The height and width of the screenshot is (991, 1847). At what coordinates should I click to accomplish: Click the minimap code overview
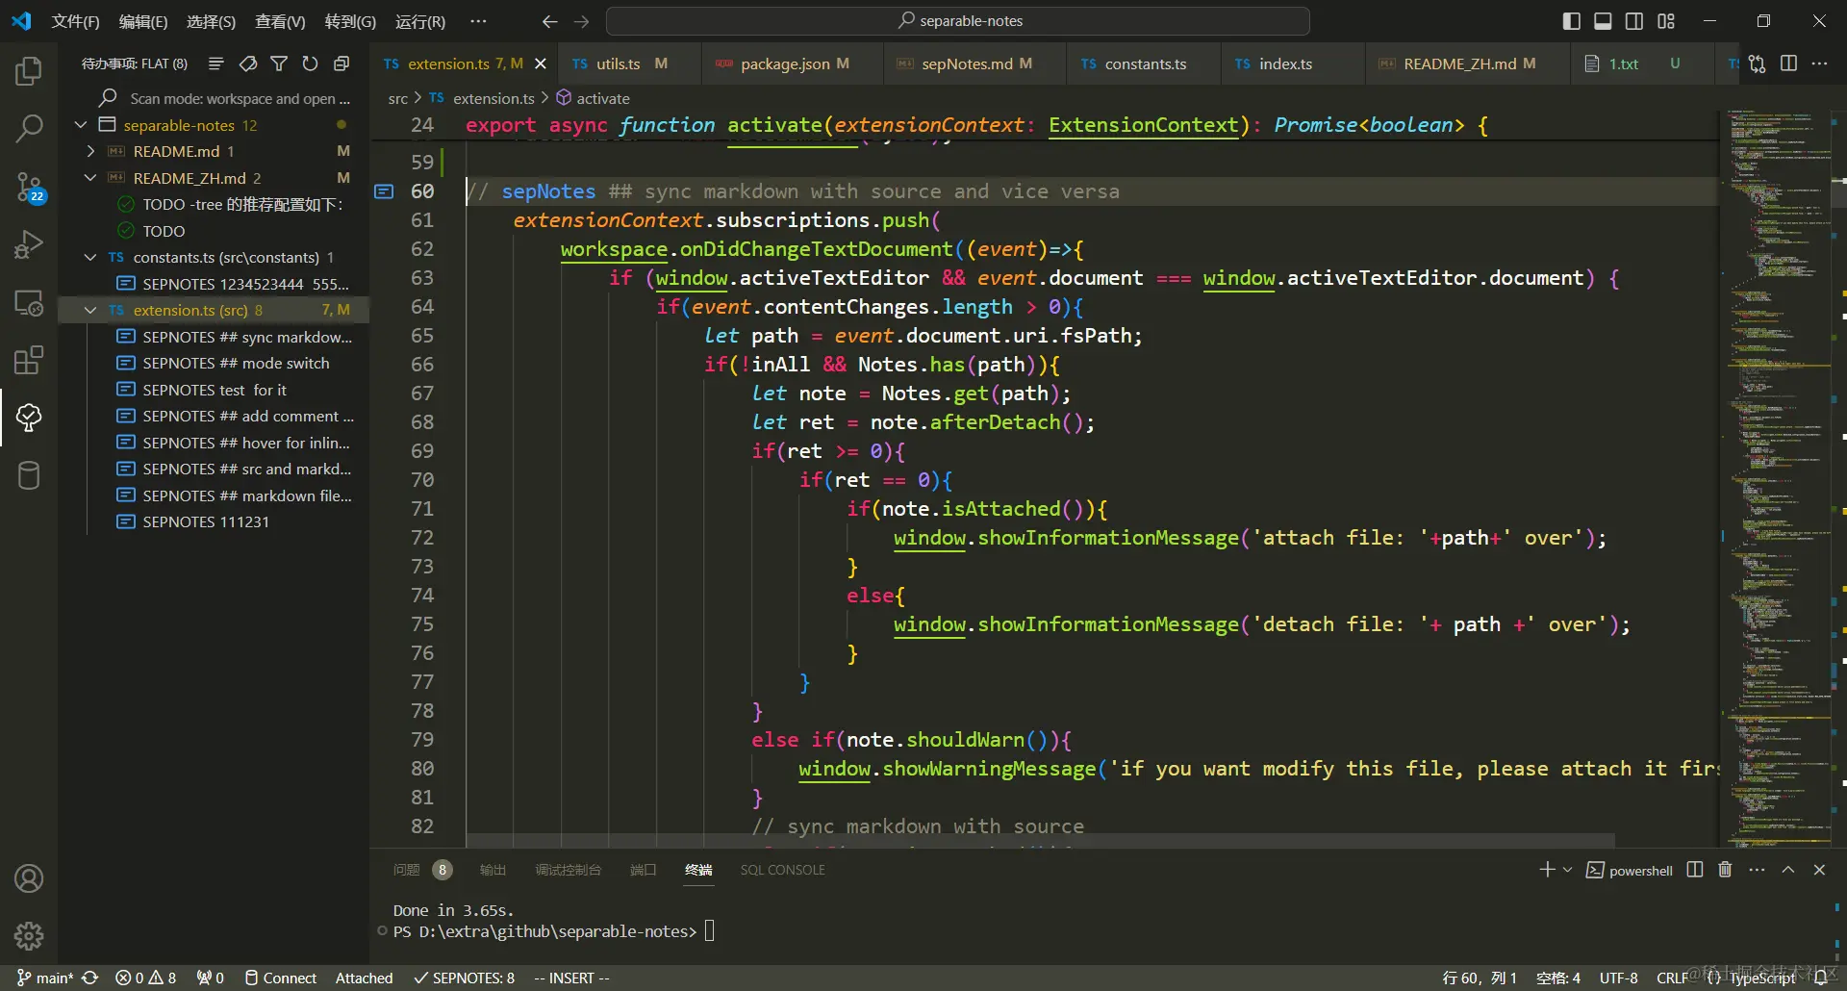[x=1776, y=479]
